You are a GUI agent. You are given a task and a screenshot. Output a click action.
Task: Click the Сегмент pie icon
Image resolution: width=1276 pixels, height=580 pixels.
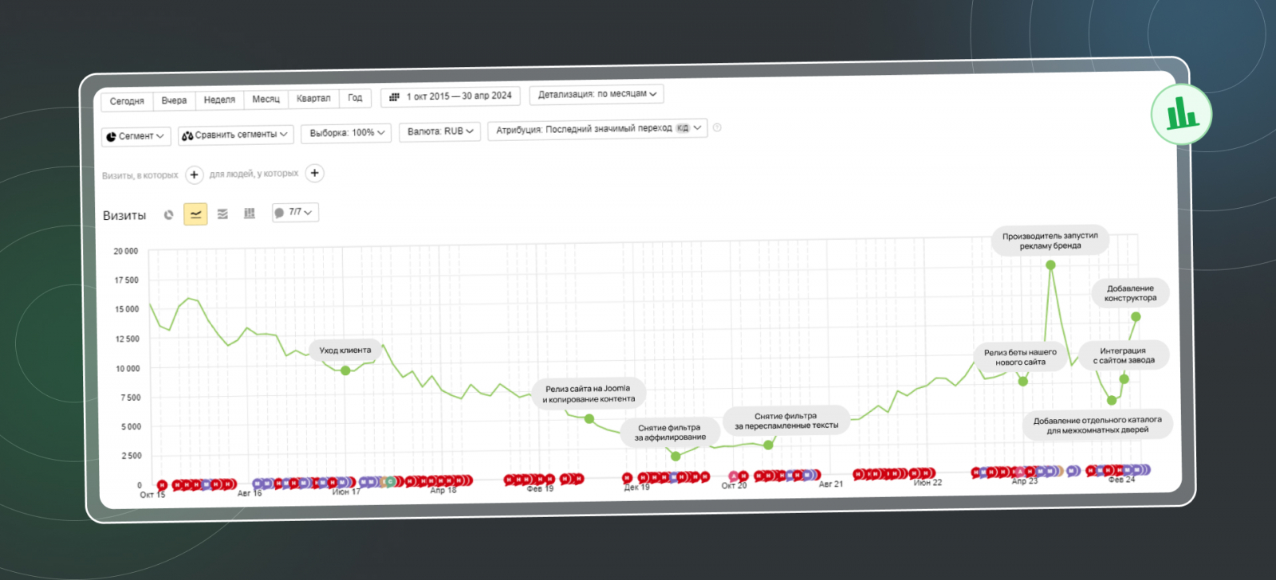coord(111,137)
